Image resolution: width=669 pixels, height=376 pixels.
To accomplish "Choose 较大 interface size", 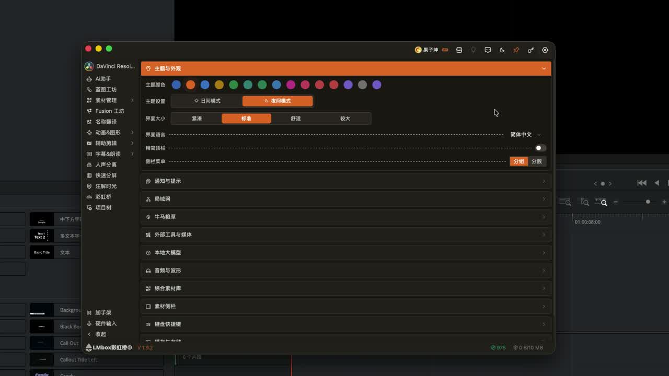I will pos(345,119).
